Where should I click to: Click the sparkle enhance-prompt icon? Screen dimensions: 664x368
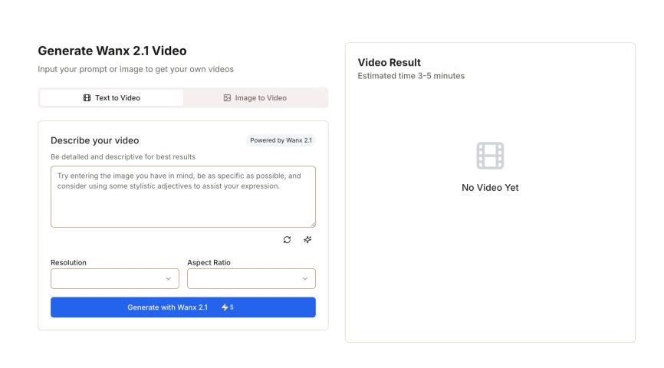pyautogui.click(x=307, y=239)
